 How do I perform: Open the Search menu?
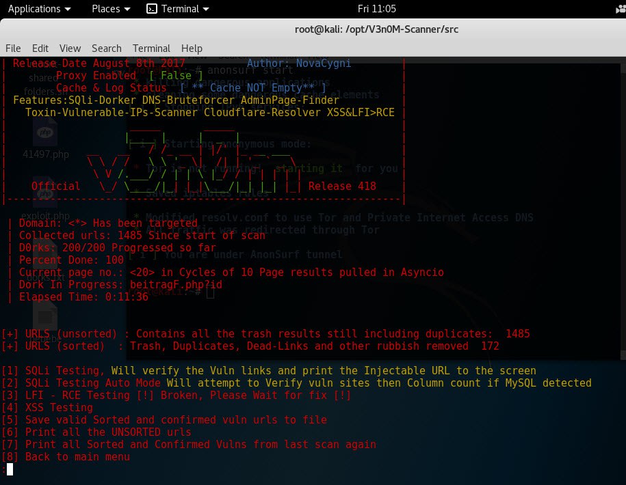[107, 48]
